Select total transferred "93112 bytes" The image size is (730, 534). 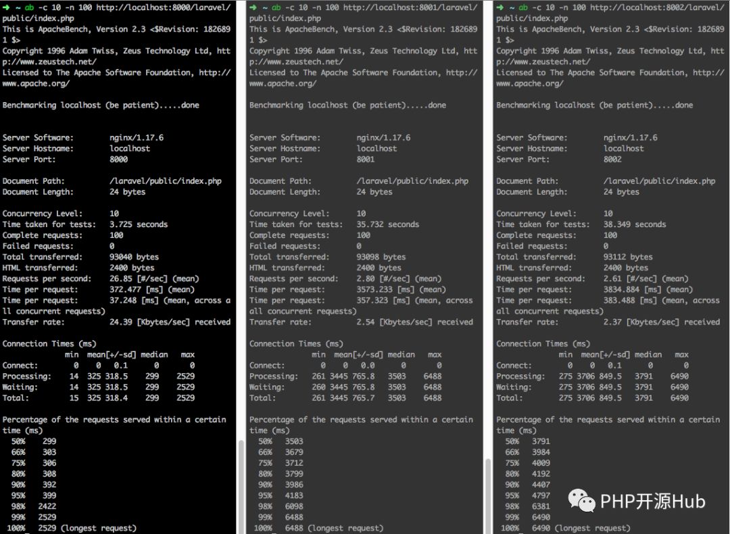(628, 257)
